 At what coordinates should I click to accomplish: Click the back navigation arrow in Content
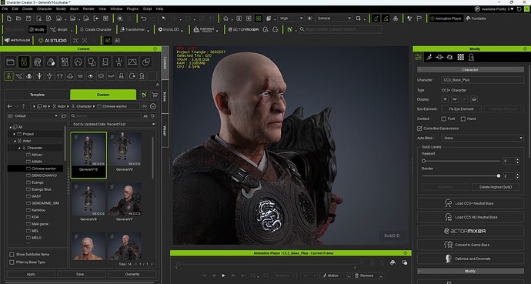tap(10, 106)
